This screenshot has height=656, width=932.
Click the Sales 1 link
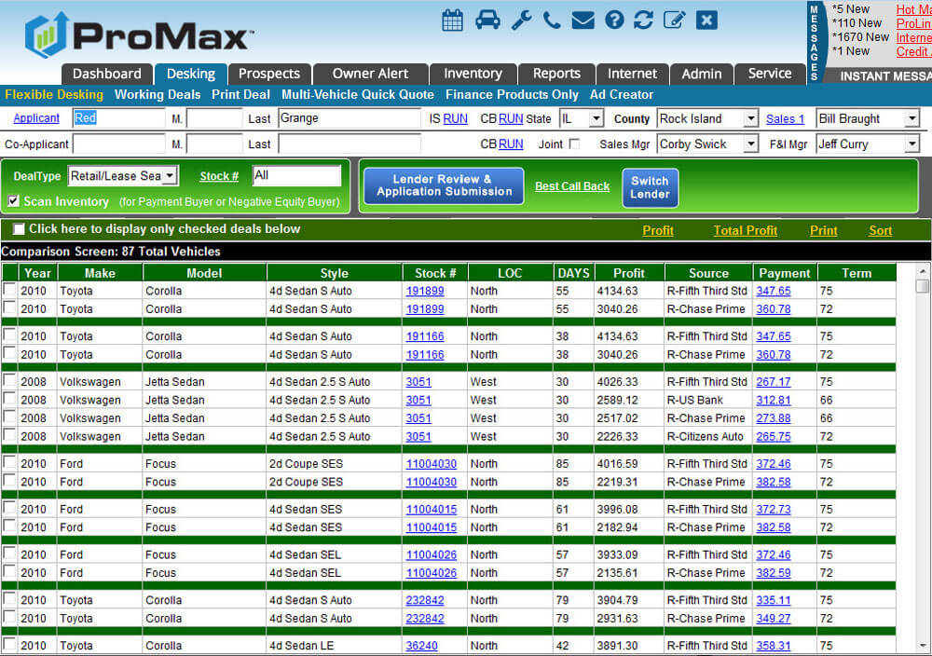click(785, 119)
